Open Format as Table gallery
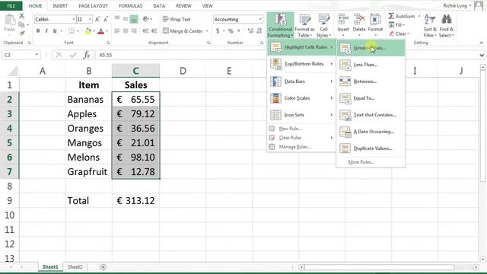 tap(304, 25)
